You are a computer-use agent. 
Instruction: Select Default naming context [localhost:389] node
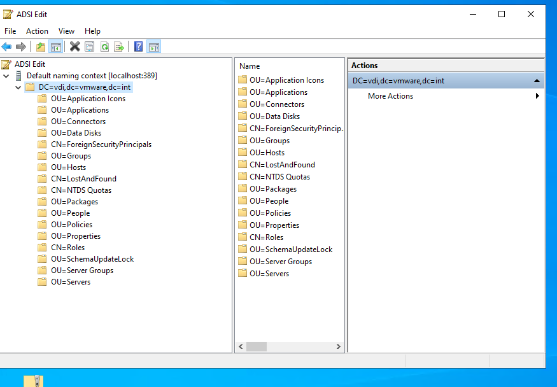92,76
